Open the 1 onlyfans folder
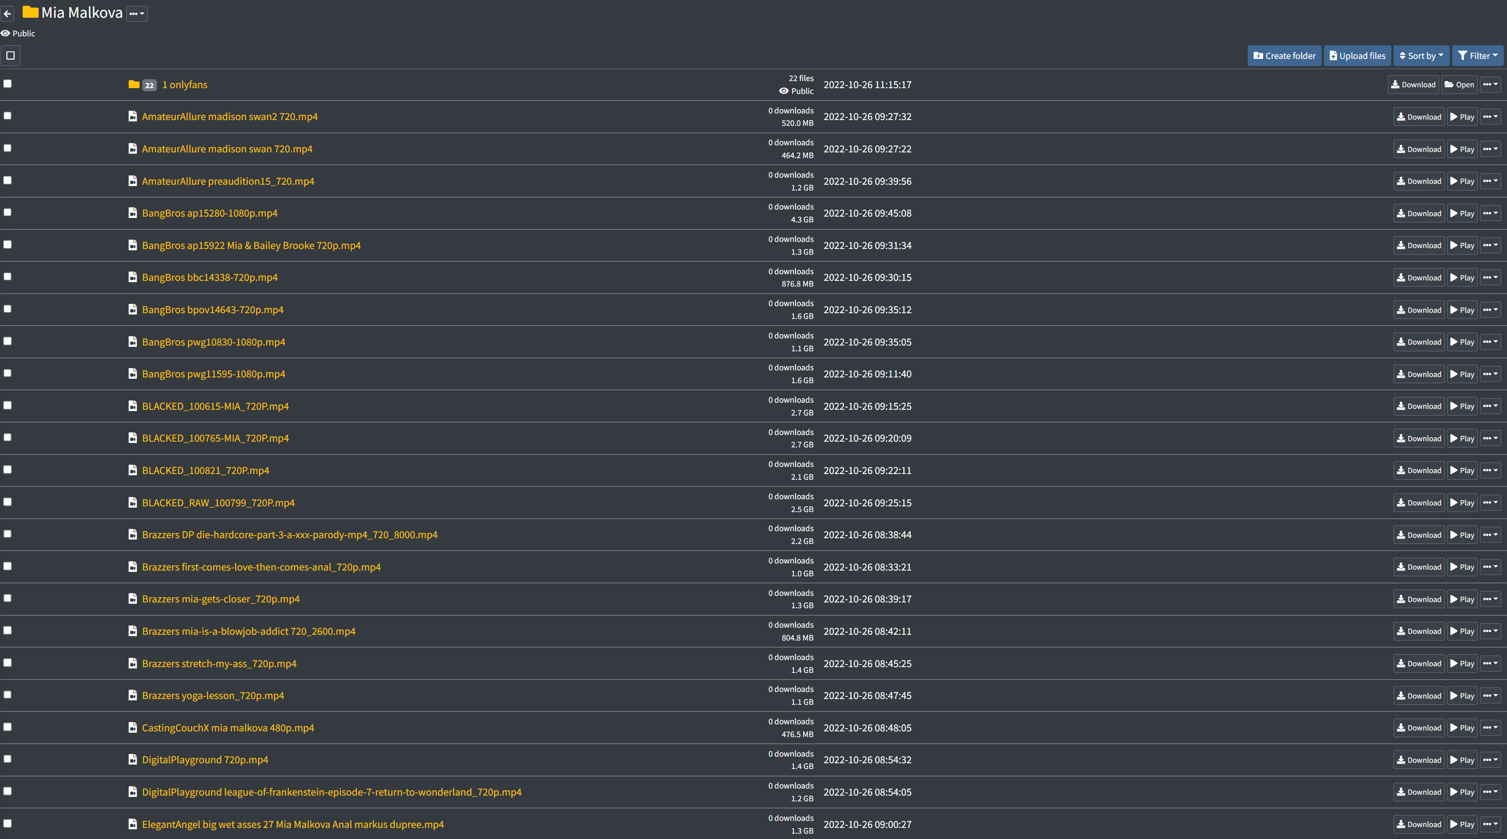The image size is (1507, 839). pos(1460,85)
